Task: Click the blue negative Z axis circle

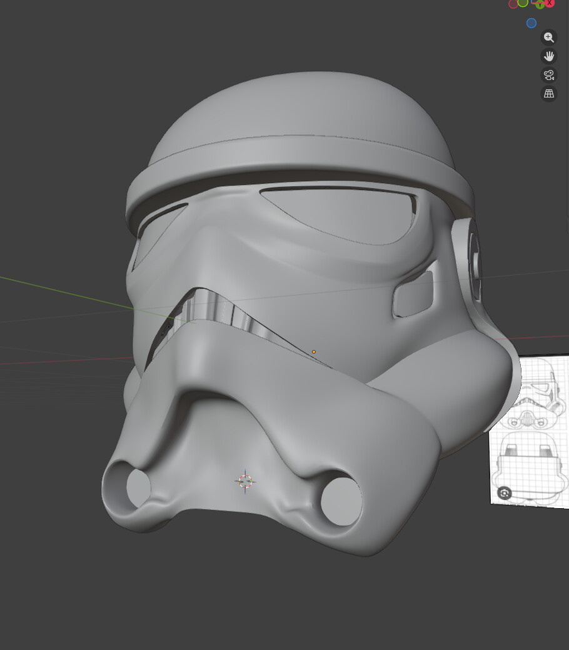Action: pos(531,23)
